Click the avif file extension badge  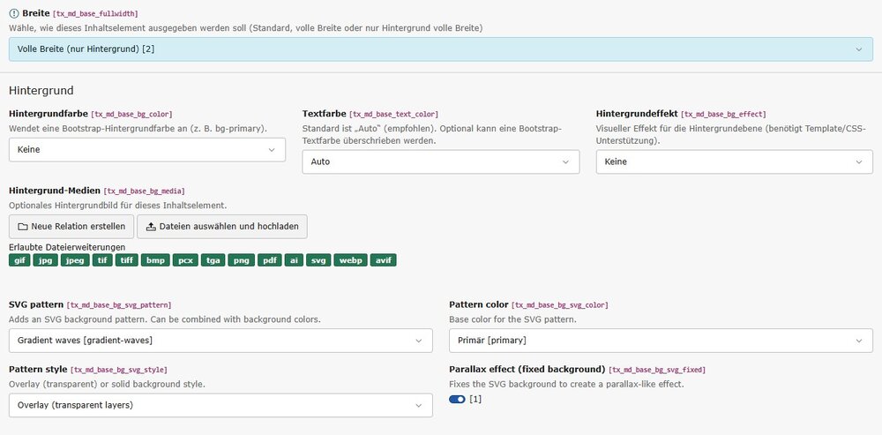point(383,260)
